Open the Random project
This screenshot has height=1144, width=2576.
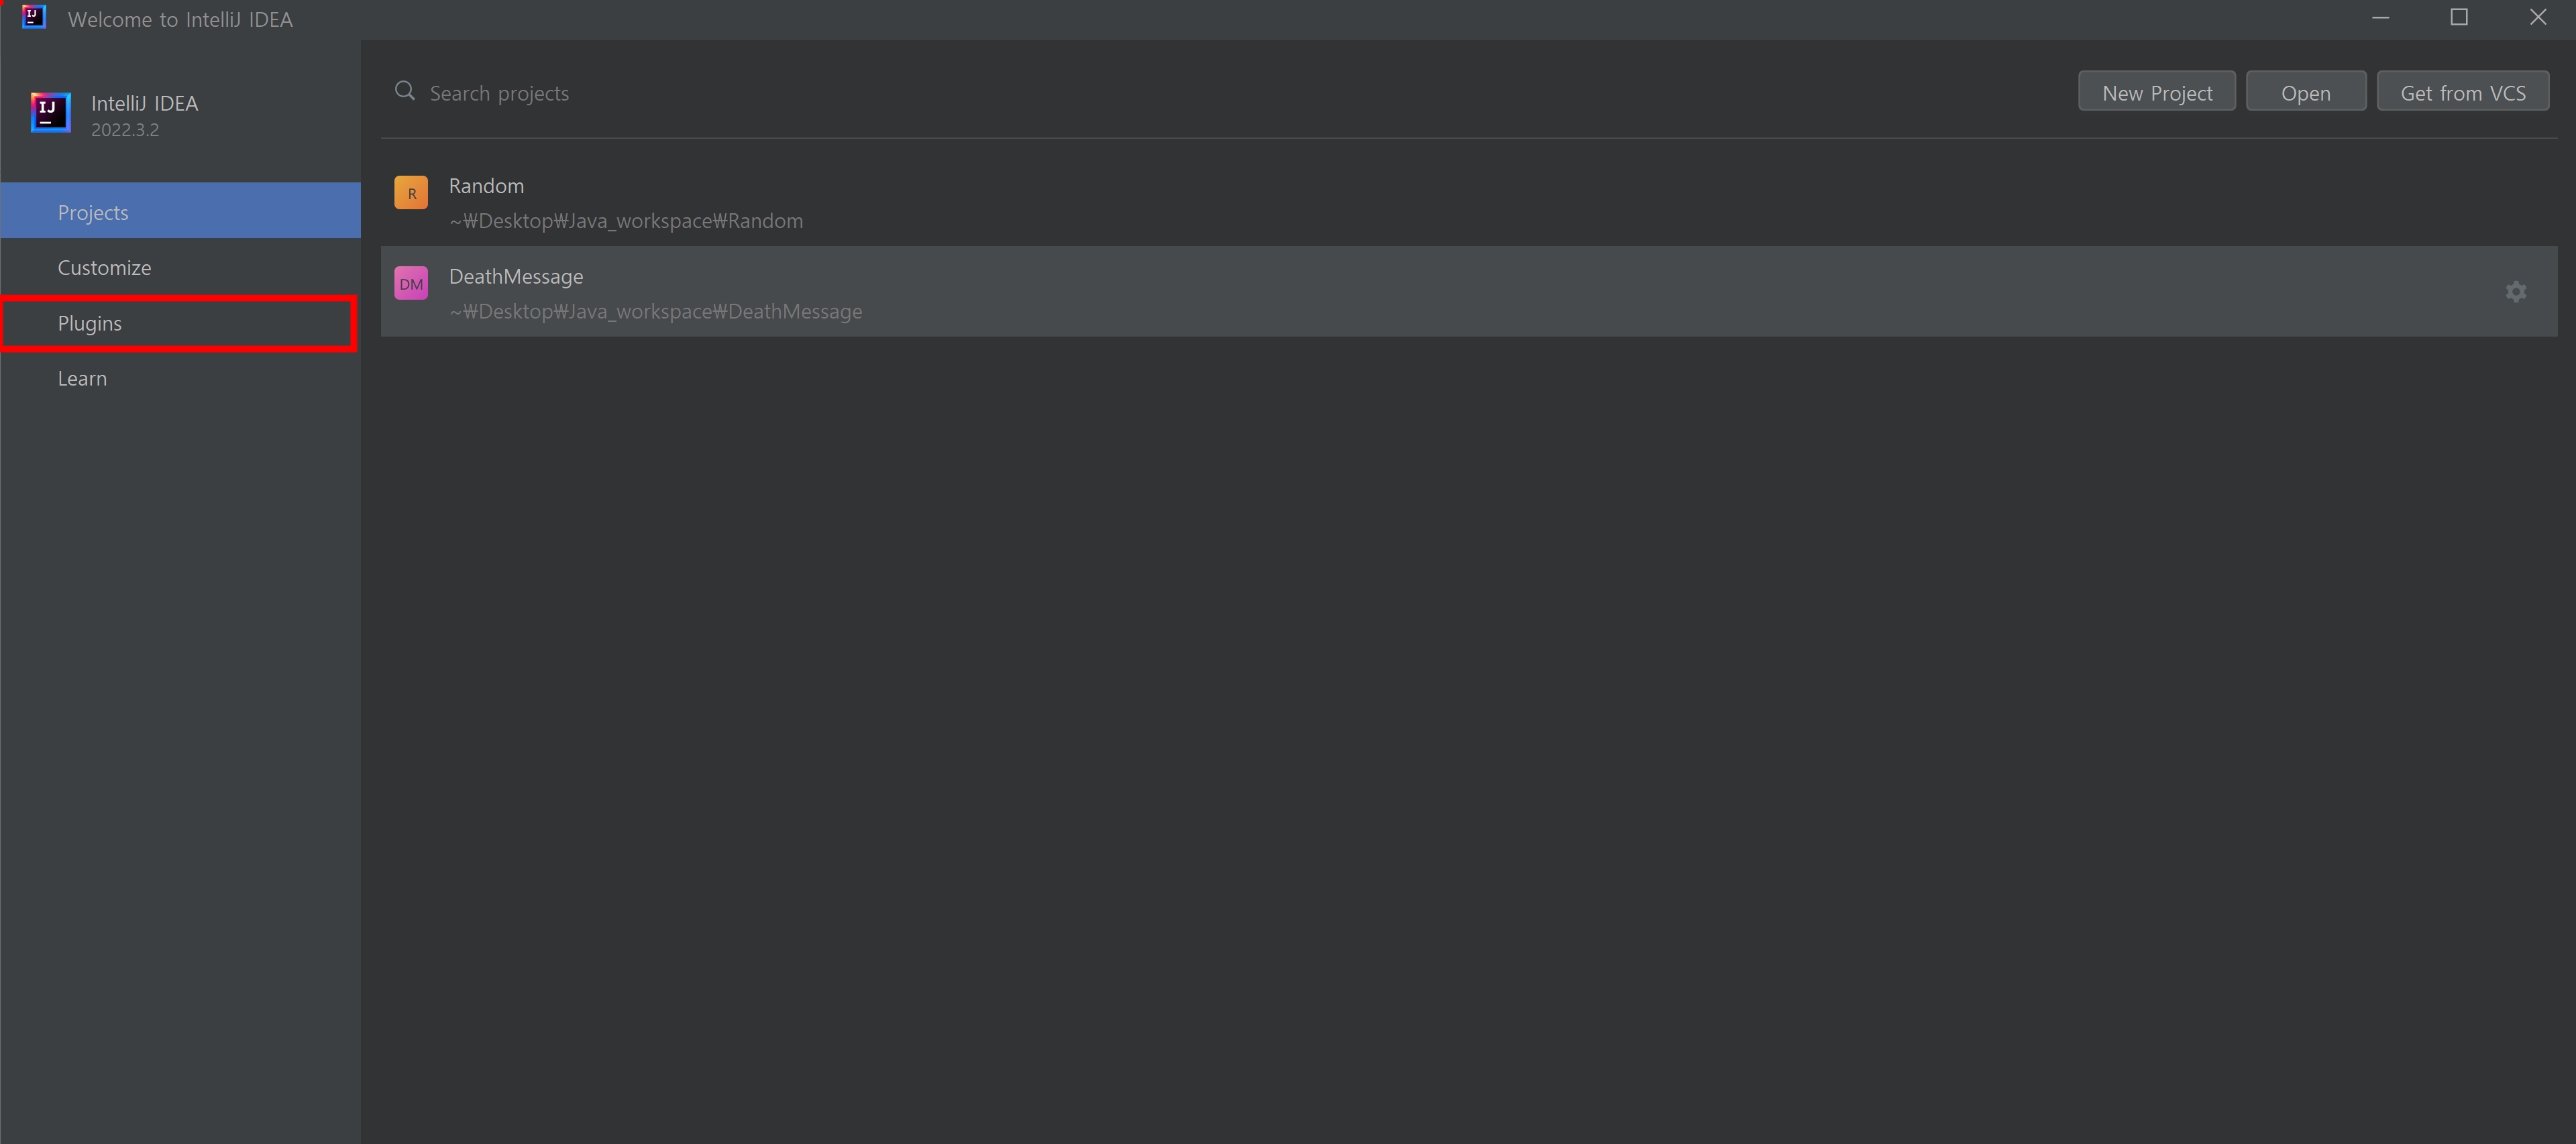click(486, 186)
